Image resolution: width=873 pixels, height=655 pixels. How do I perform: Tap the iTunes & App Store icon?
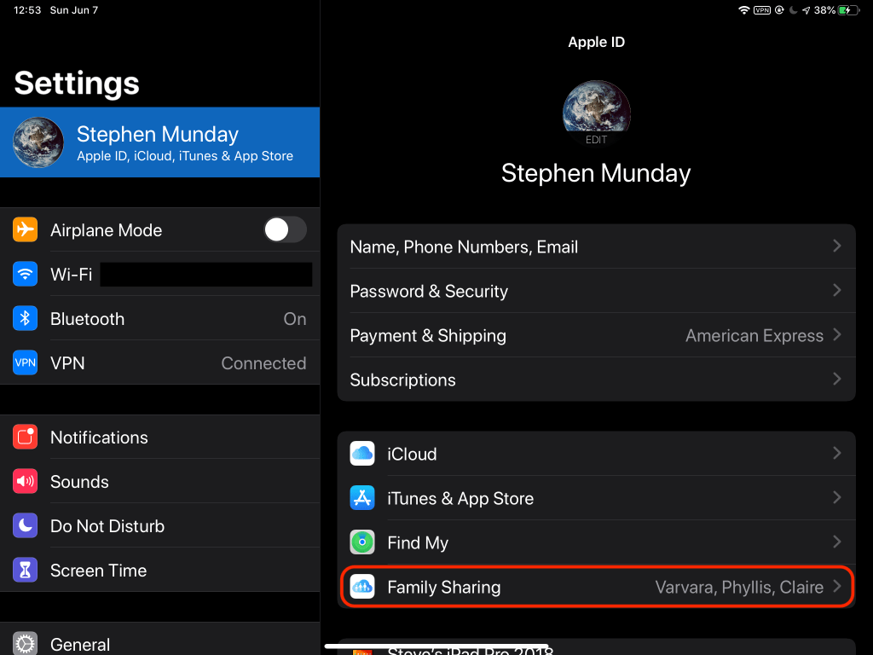[362, 499]
